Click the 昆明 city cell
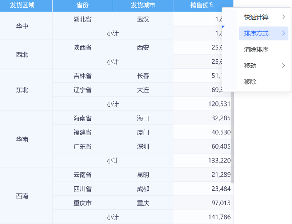292x224 pixels. (143, 175)
